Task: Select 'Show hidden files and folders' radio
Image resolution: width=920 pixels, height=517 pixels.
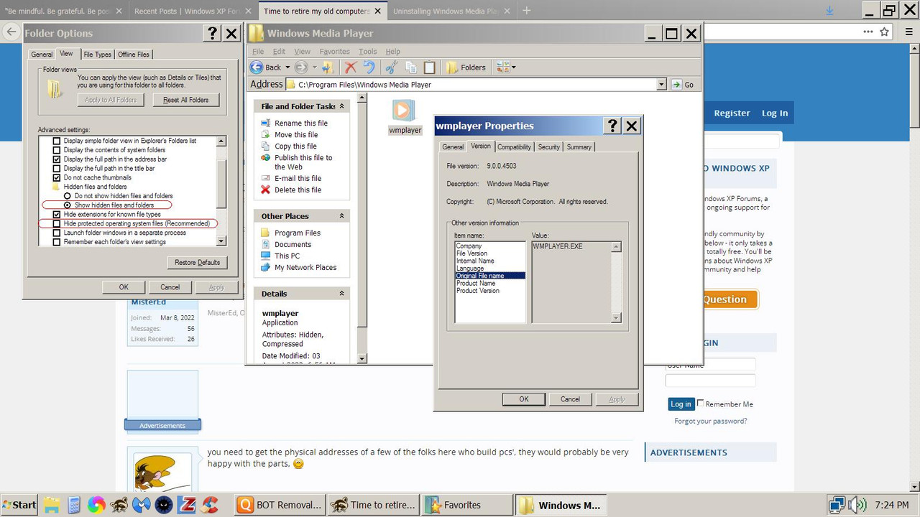Action: (68, 205)
